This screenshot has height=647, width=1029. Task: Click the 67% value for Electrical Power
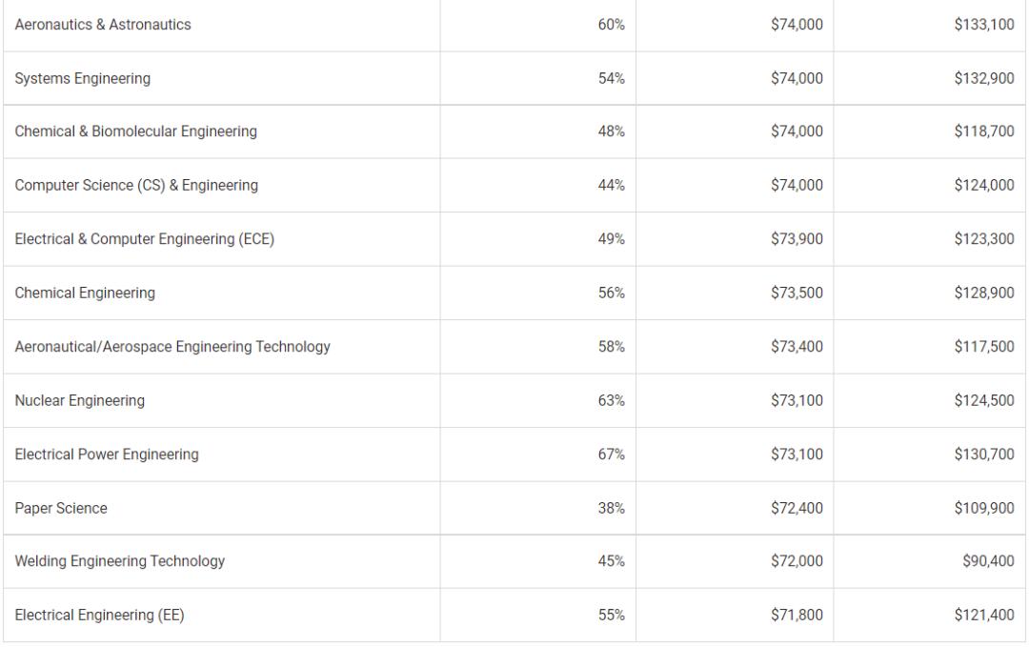611,455
